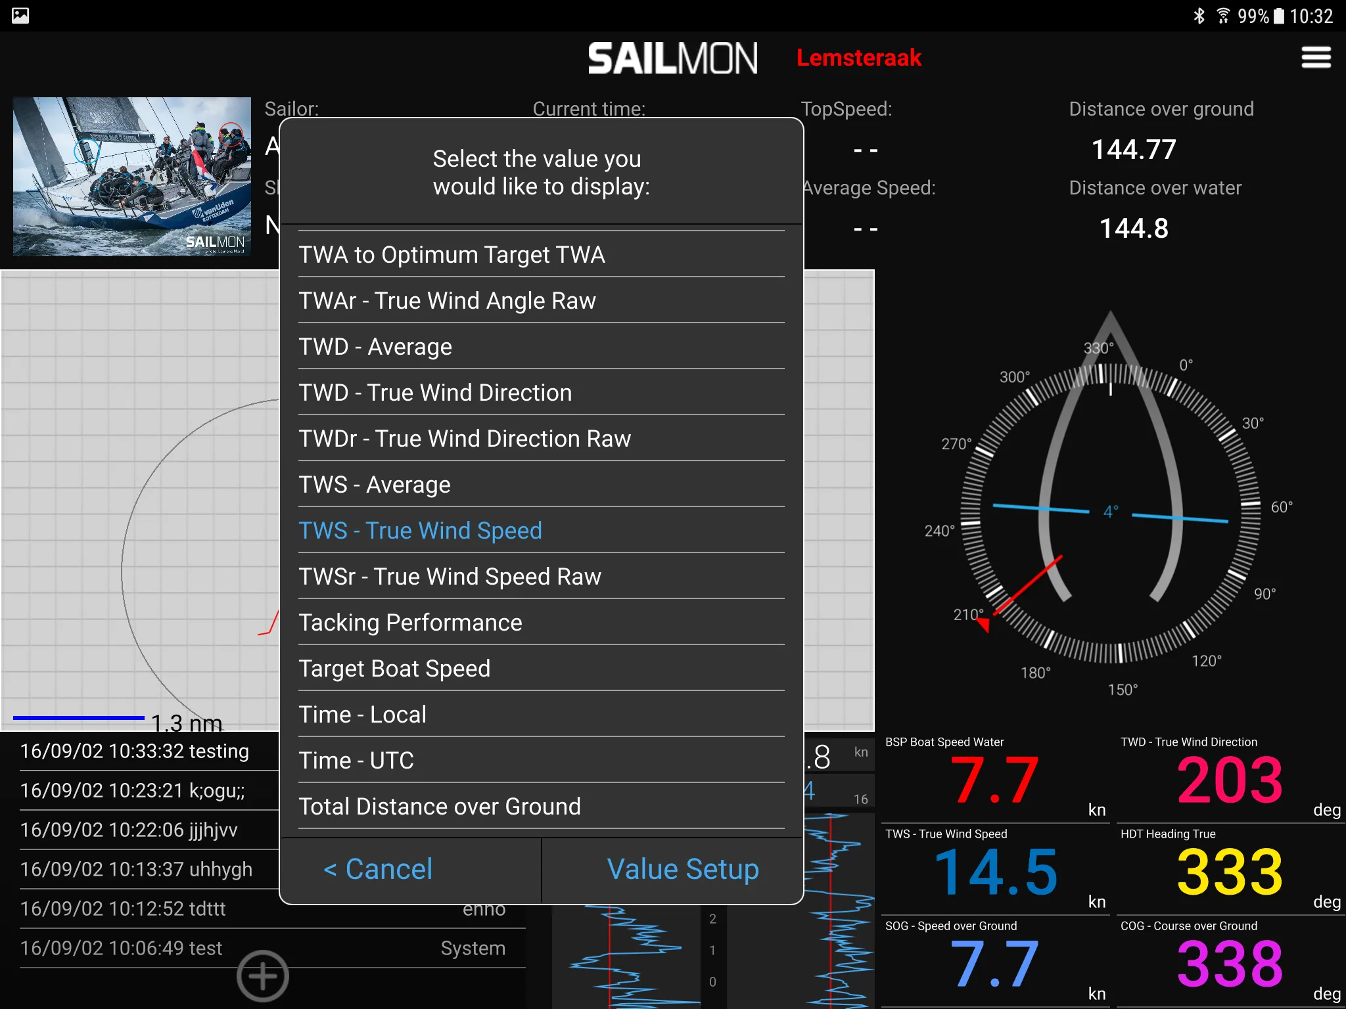Choose TWS - Average
Viewport: 1346px width, 1009px height.
tap(541, 484)
